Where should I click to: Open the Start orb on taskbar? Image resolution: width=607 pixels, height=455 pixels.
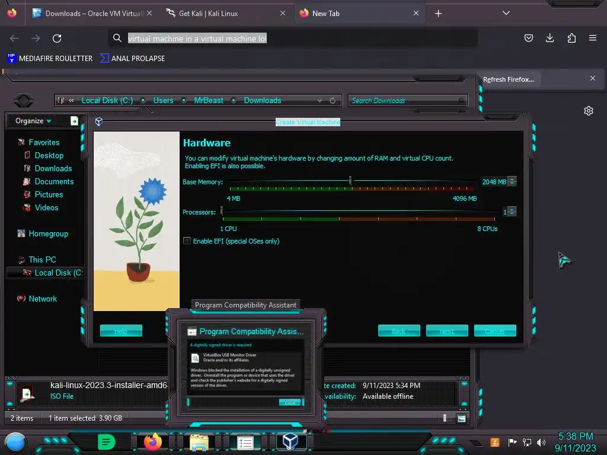(15, 442)
